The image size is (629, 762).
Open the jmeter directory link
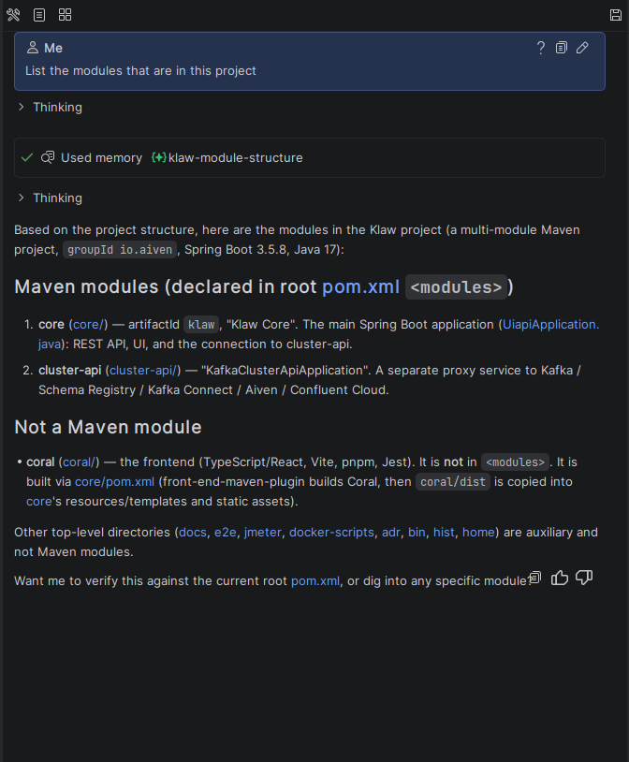click(x=262, y=532)
